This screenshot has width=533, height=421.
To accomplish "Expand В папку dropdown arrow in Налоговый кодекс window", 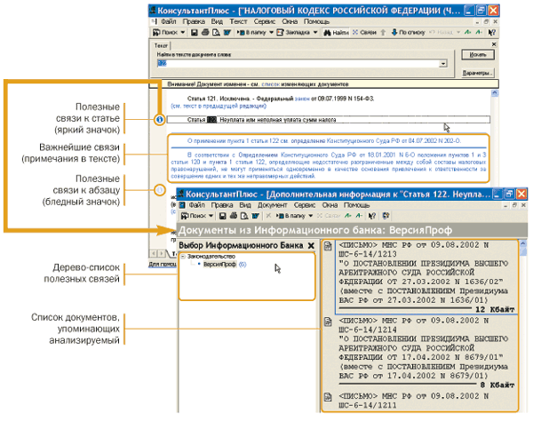I will pos(271,32).
